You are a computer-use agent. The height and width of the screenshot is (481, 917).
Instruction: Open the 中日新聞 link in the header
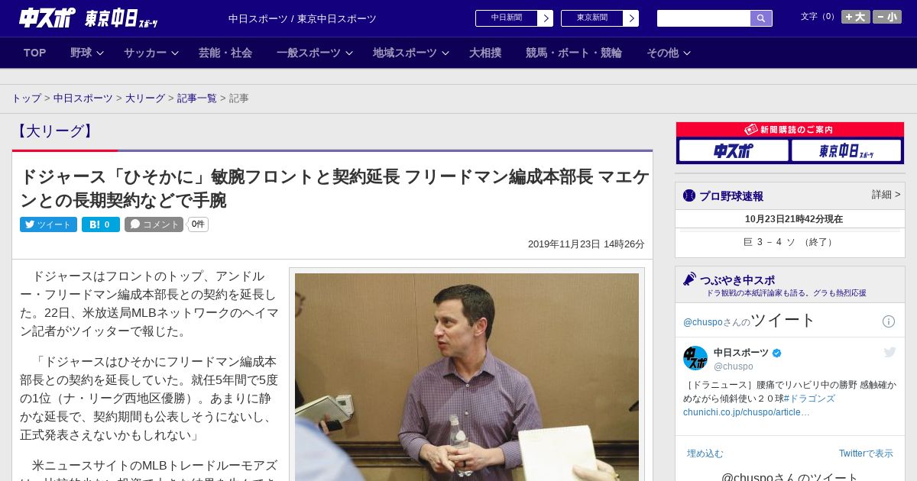pos(507,18)
